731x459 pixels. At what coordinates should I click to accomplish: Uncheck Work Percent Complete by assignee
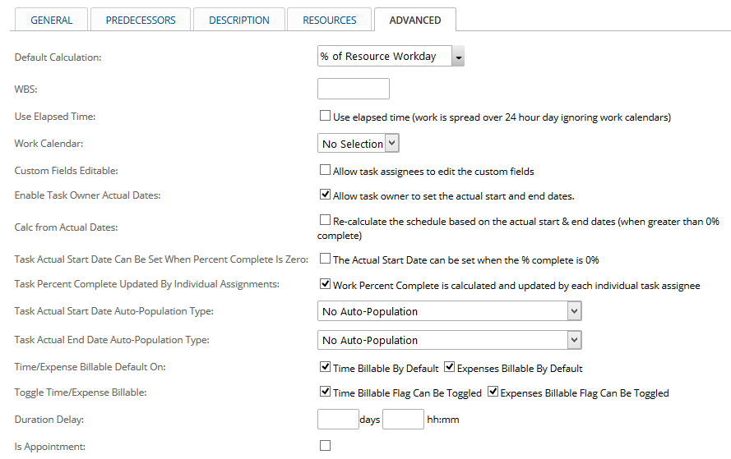click(x=325, y=283)
